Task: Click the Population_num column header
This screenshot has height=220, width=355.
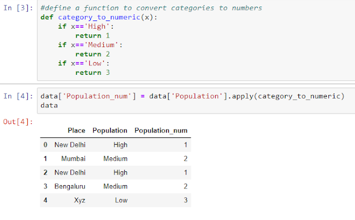Action: click(x=161, y=130)
